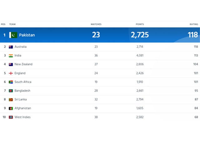Image resolution: width=200 pixels, height=150 pixels.
Task: Click Bangladesh's rating value 95
Action: pos(196,91)
